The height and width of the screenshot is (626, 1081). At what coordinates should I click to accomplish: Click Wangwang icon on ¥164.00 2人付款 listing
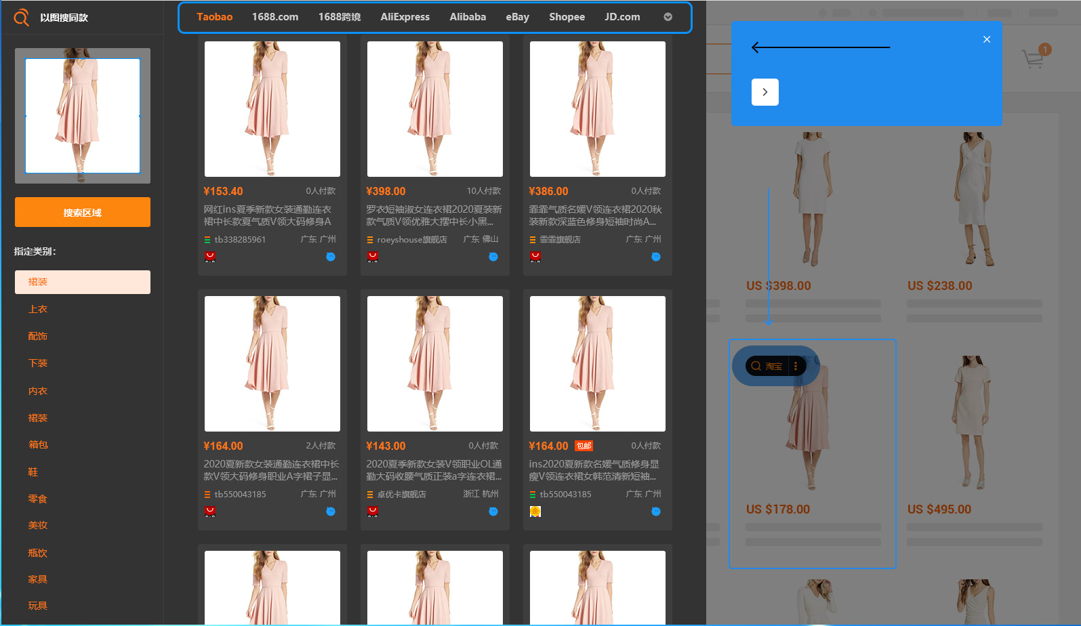click(331, 512)
